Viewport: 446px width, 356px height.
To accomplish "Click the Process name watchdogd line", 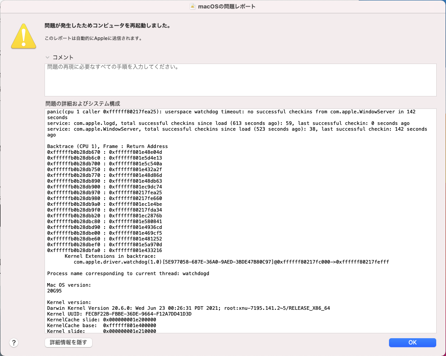I will point(128,273).
